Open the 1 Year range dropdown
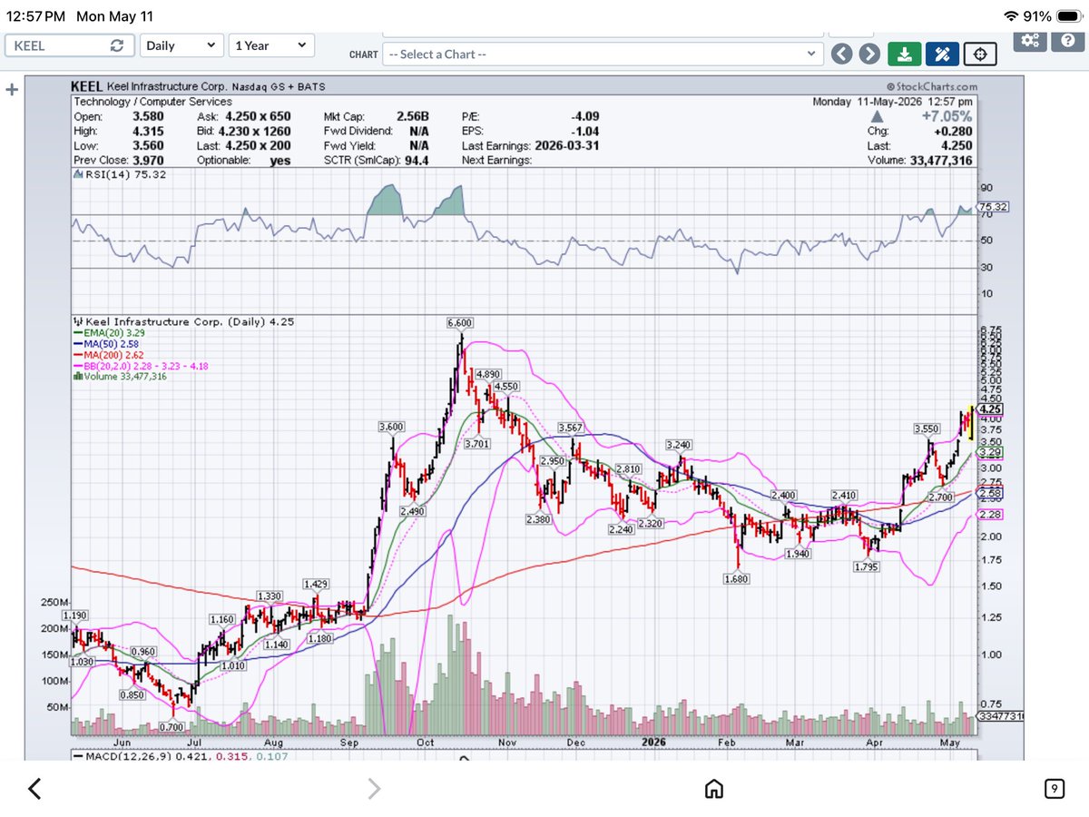1089x817 pixels. coord(272,45)
